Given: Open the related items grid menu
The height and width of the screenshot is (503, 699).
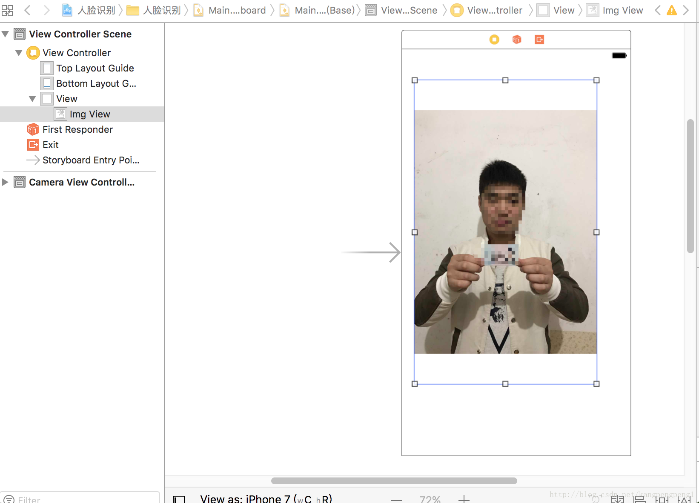Looking at the screenshot, I should tap(7, 10).
